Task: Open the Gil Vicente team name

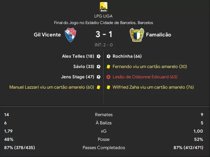Action: [x=47, y=35]
